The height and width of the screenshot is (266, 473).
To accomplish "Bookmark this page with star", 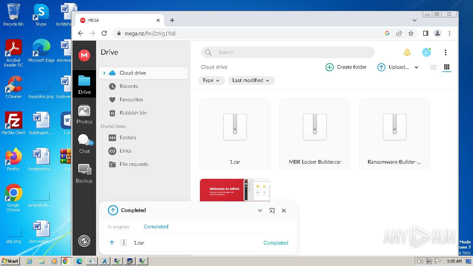I will pyautogui.click(x=411, y=33).
